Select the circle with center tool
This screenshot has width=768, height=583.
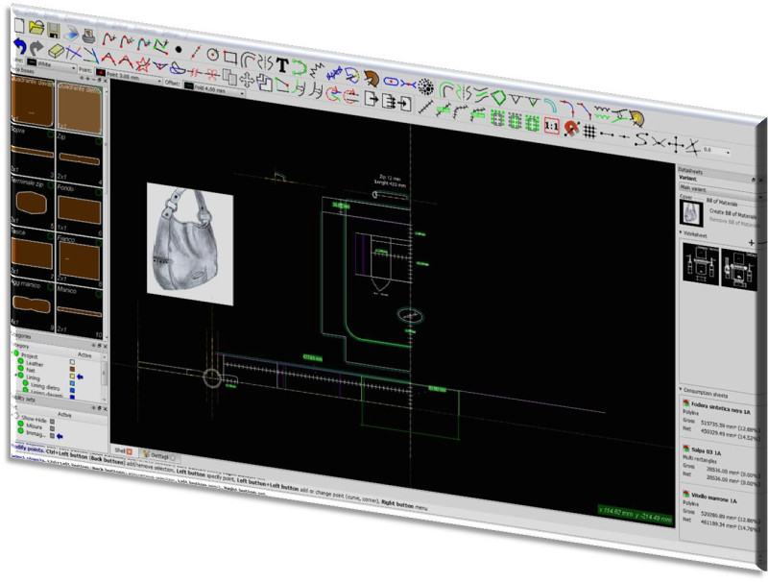tap(212, 55)
